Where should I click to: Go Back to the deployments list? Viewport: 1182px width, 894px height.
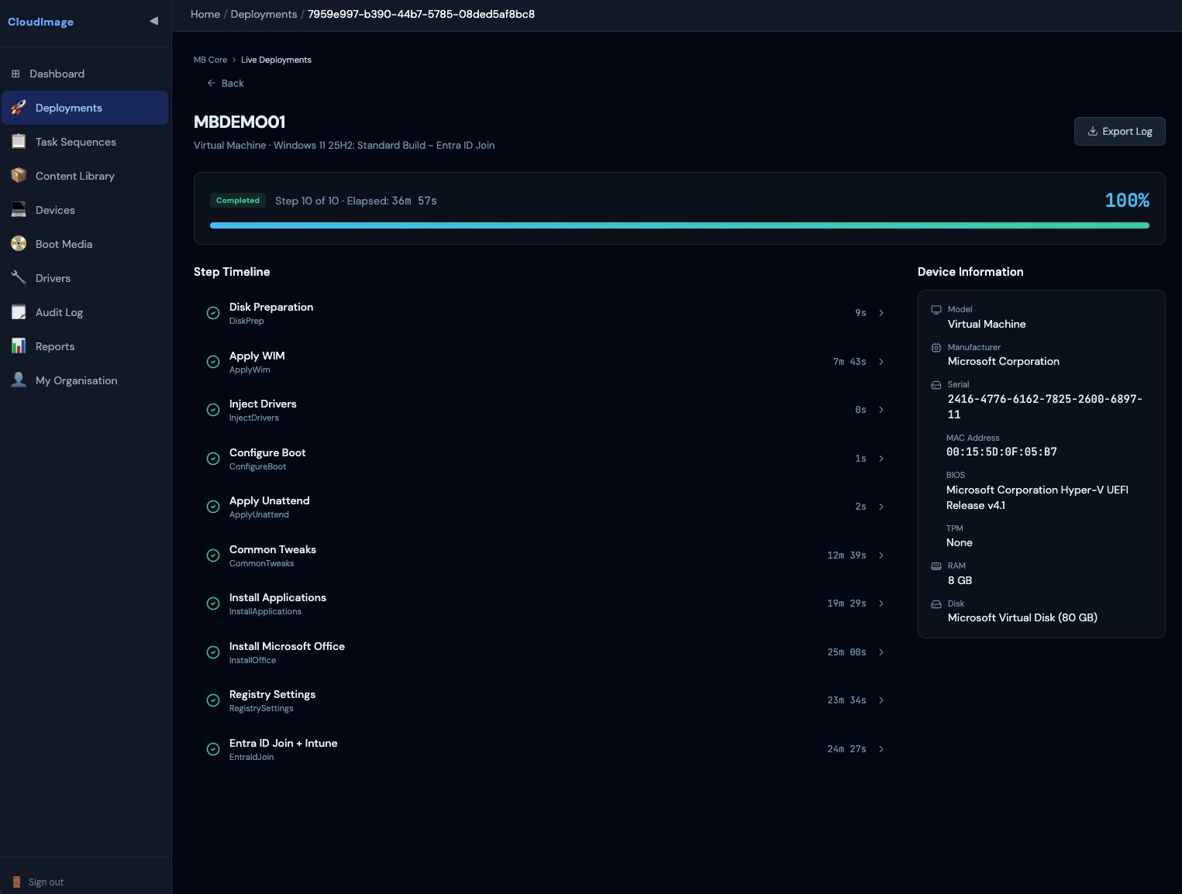coord(226,83)
